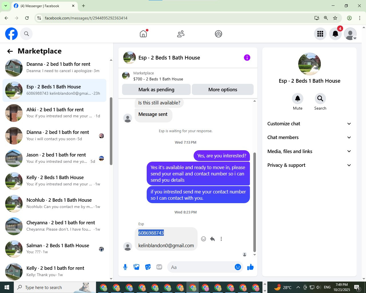
Task: Open Notifications bell with badge 4
Action: tap(335, 34)
